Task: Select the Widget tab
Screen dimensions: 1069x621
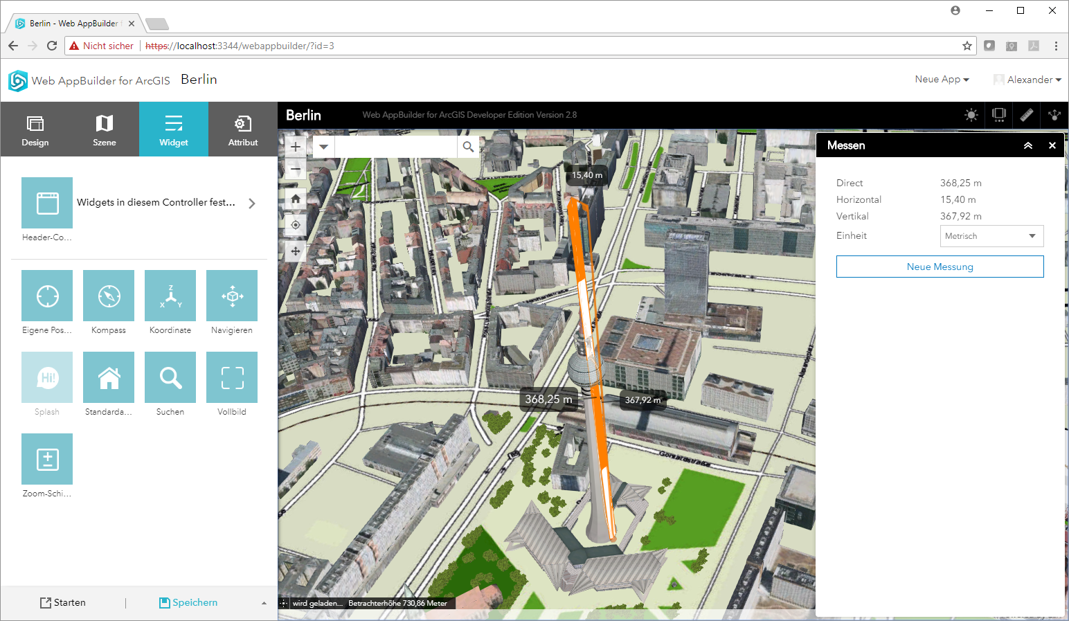Action: [174, 129]
